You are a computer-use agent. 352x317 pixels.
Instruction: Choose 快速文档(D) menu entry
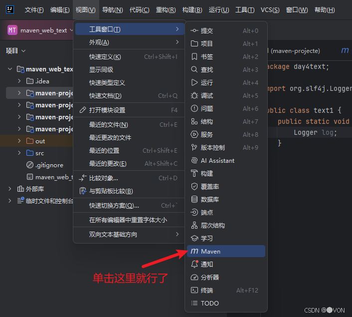pyautogui.click(x=130, y=95)
